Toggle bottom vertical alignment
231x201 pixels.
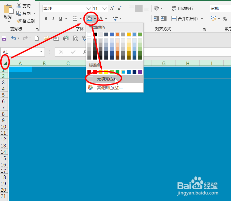pyautogui.click(x=146, y=9)
